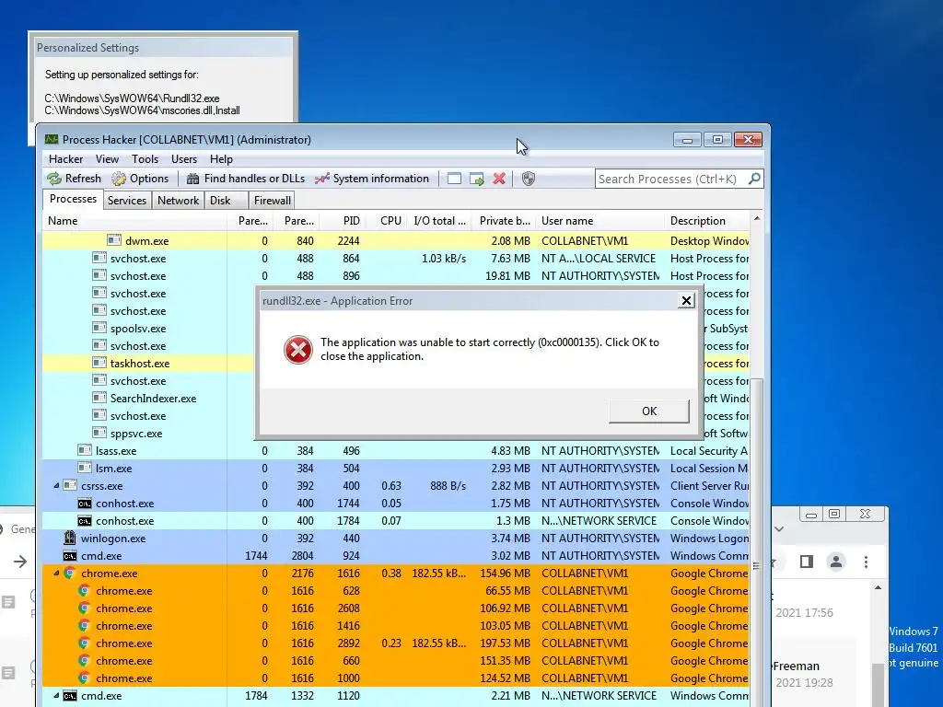
Task: Click the Personalized Settings window title
Action: 87,48
